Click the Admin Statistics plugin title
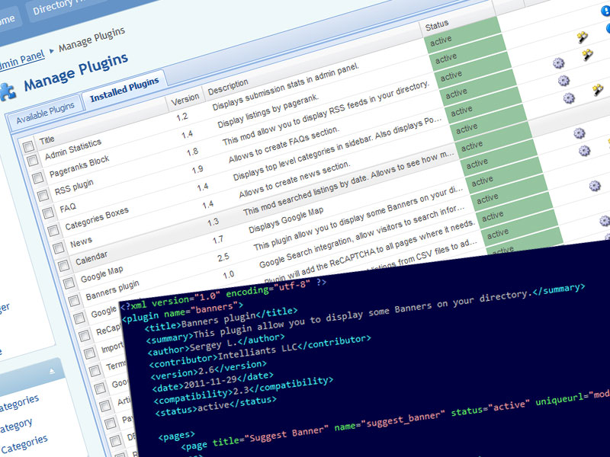610x457 pixels. (73, 149)
